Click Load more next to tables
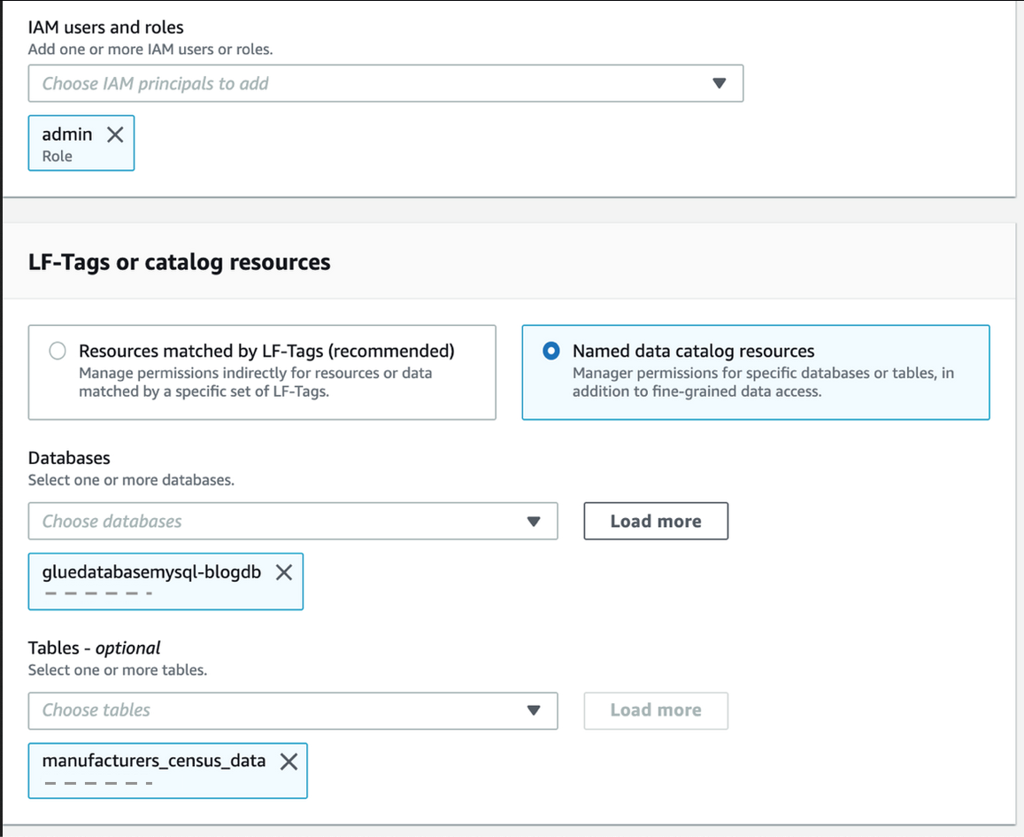1024x837 pixels. pos(655,709)
